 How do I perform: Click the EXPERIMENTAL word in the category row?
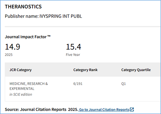[22, 89]
